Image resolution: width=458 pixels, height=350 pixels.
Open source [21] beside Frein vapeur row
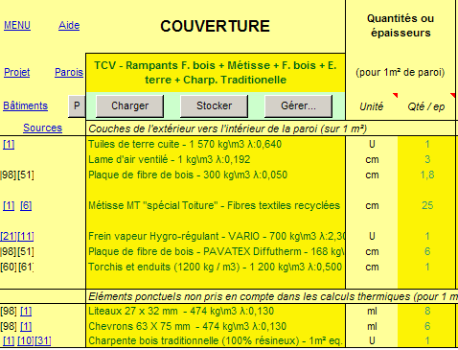(9, 236)
